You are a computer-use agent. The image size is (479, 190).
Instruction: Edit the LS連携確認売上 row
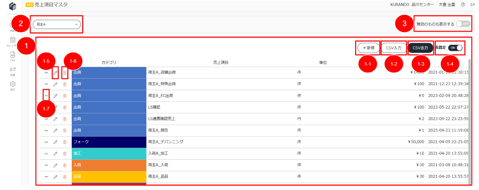[55, 119]
